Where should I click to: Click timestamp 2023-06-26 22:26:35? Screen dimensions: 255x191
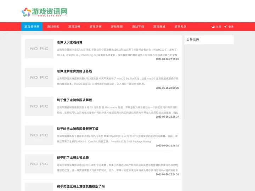(167, 145)
